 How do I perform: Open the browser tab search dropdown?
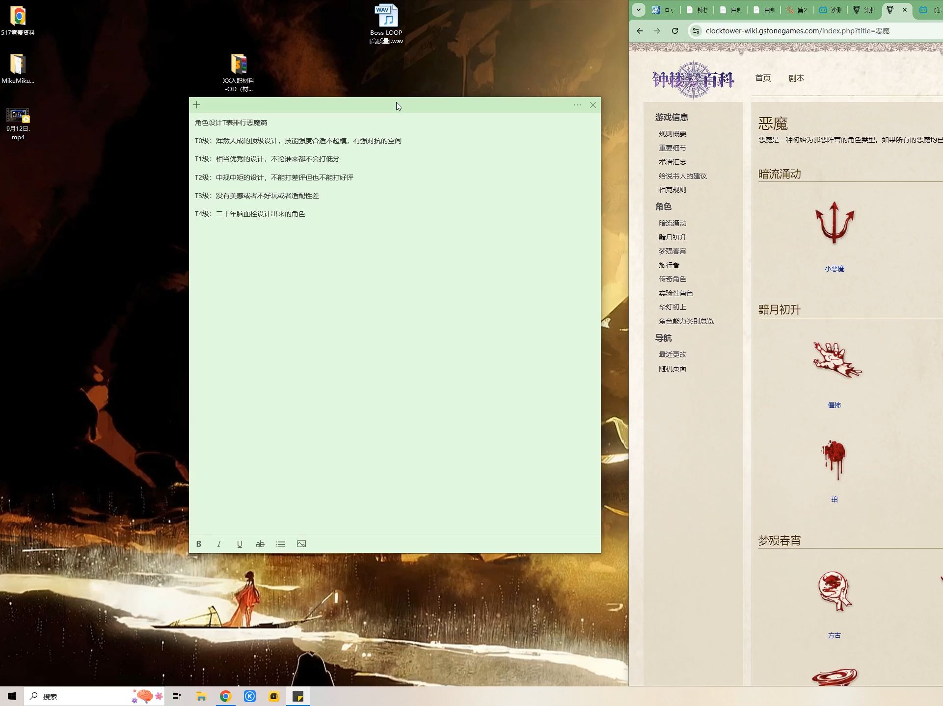pos(639,10)
